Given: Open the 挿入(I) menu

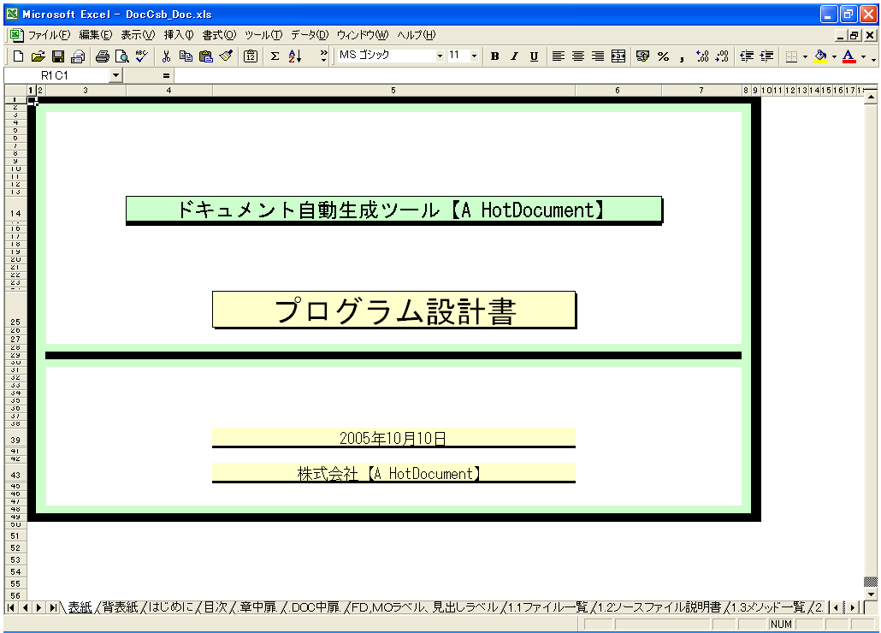Looking at the screenshot, I should (179, 35).
